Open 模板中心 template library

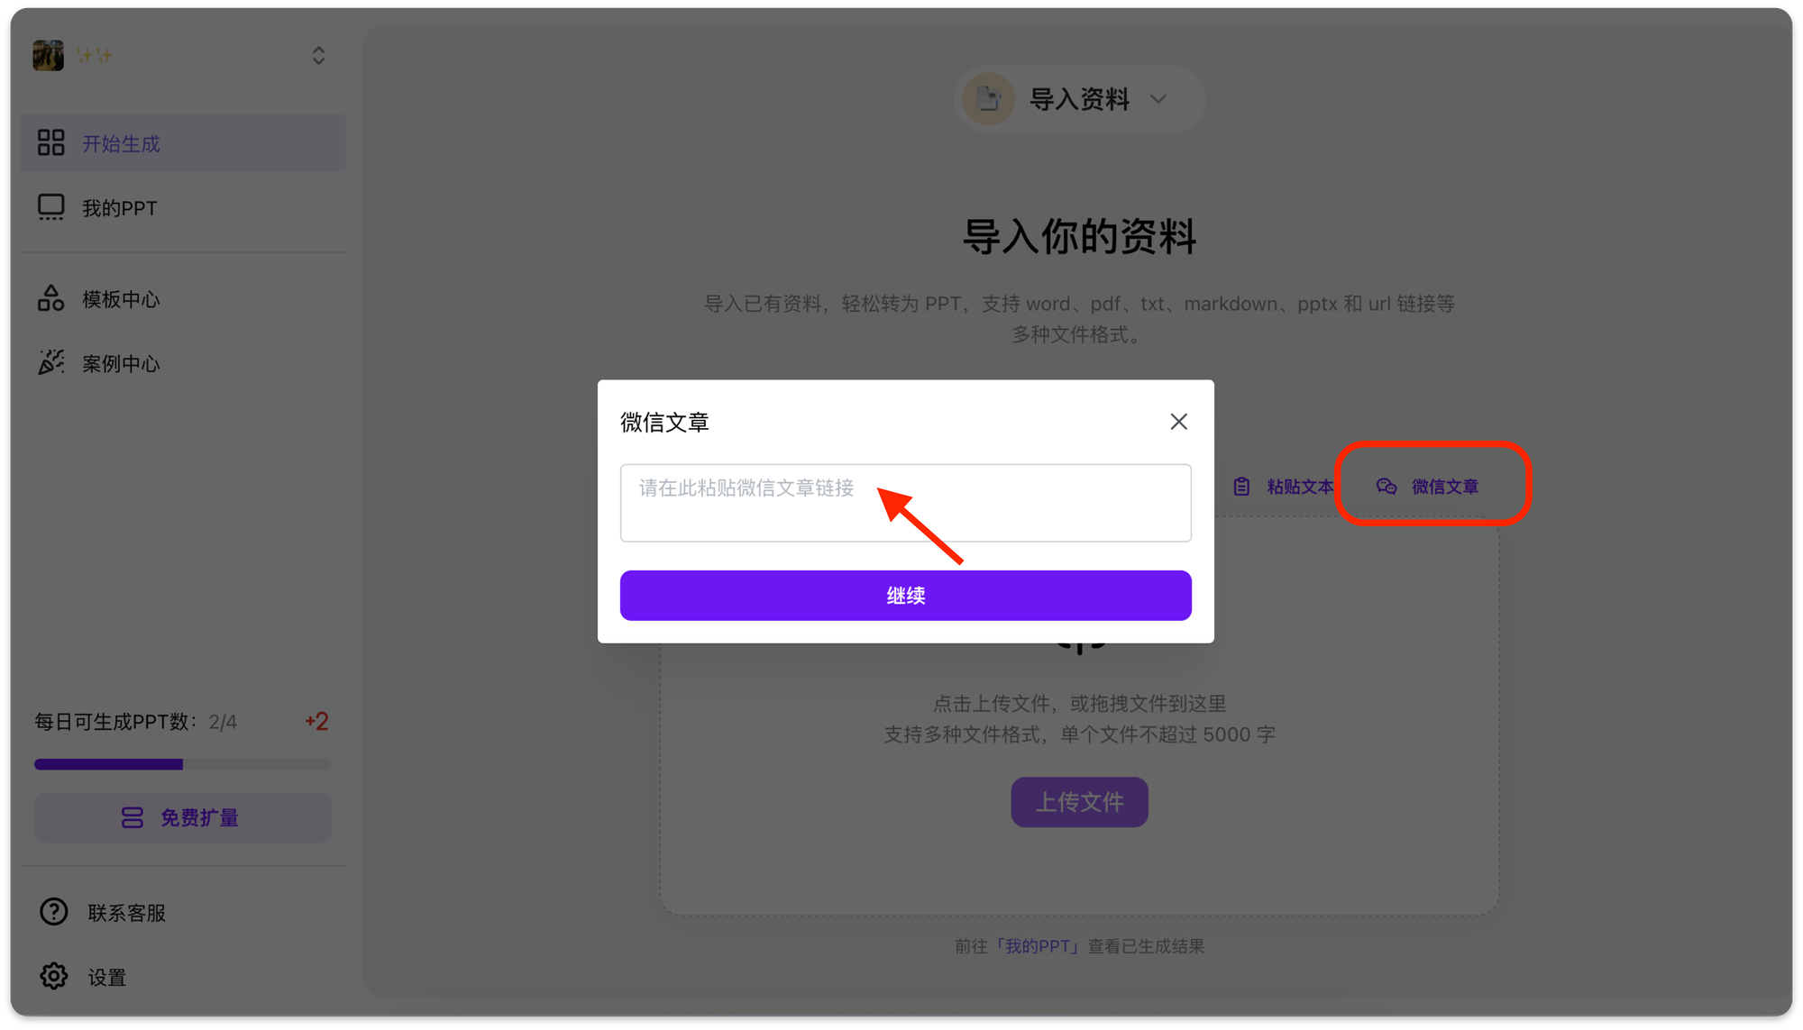click(x=120, y=297)
